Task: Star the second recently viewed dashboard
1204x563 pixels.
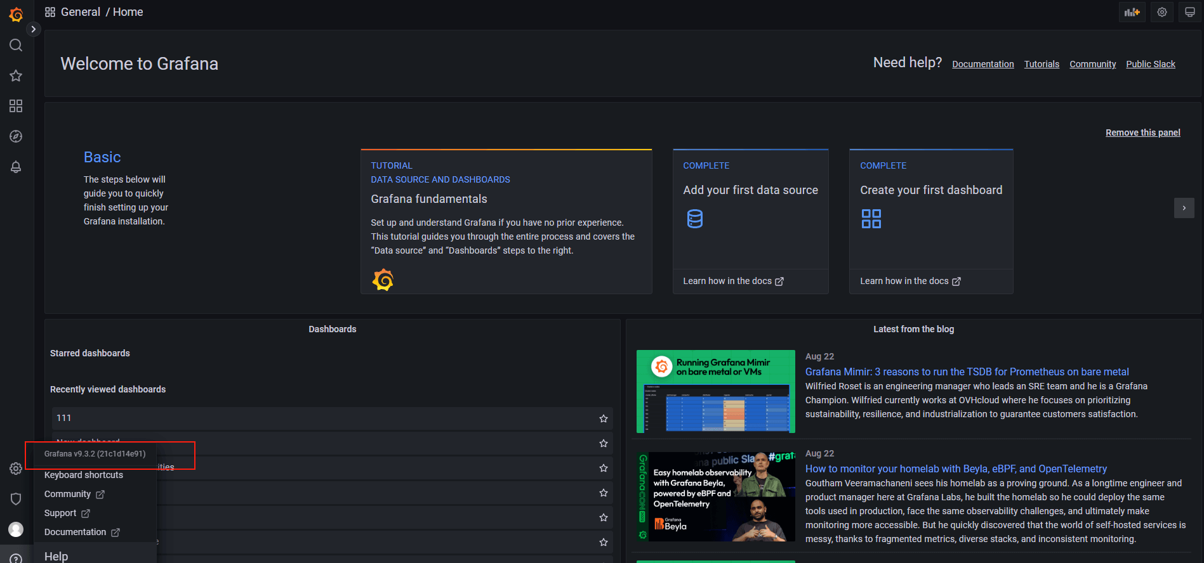Action: pos(604,443)
